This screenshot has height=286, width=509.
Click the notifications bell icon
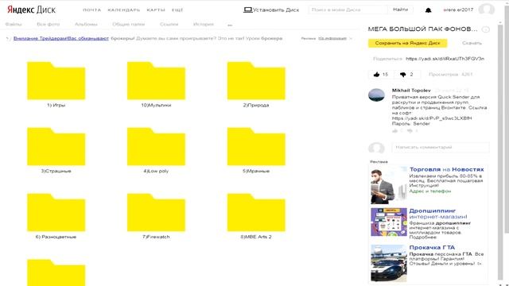(x=428, y=10)
